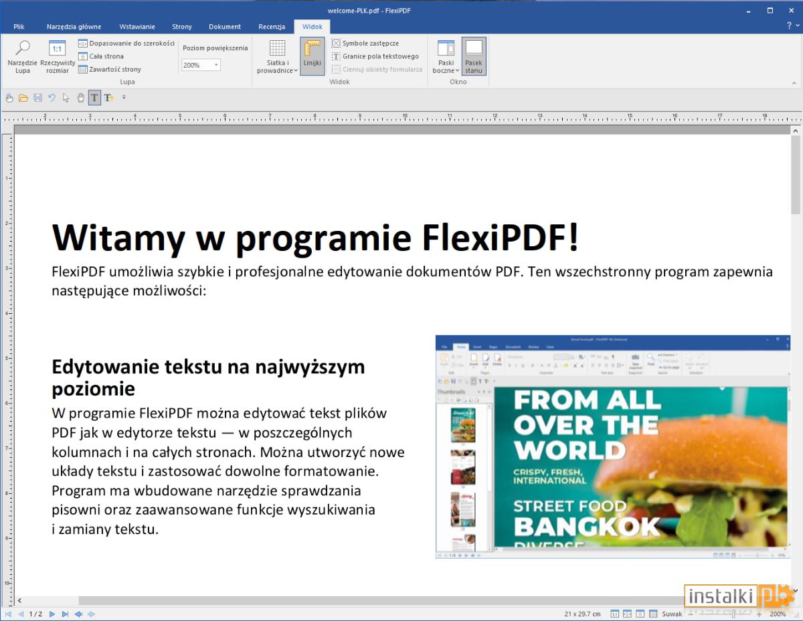Click Rzeczywisty rozmiar actual size icon
This screenshot has height=621, width=803.
coord(58,56)
